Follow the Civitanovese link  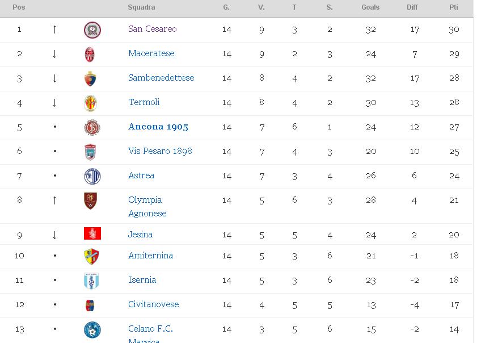pyautogui.click(x=154, y=304)
